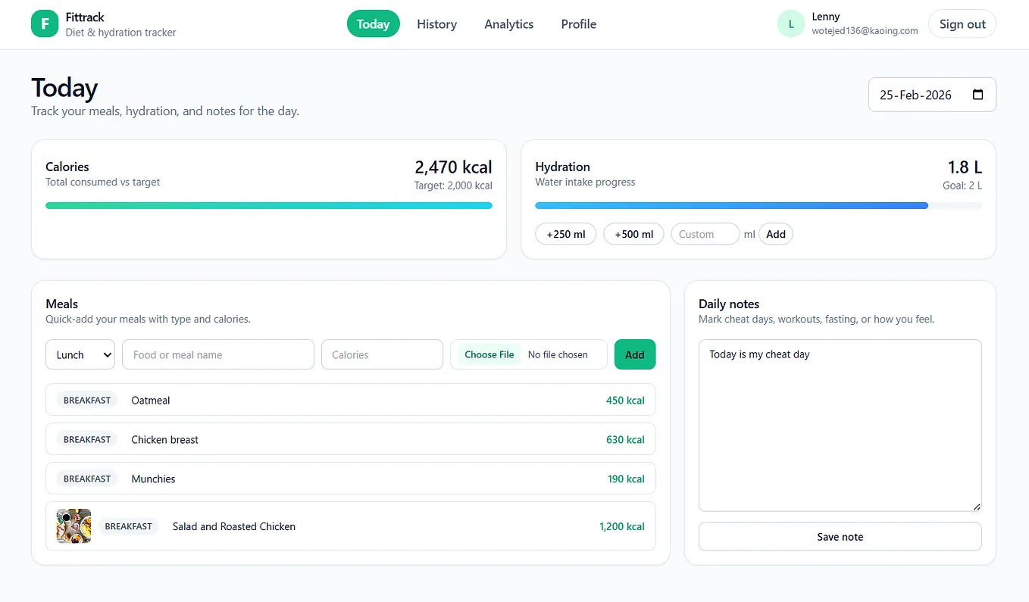Expand the Lunch meal type dropdown
This screenshot has height=602, width=1029.
[x=80, y=354]
